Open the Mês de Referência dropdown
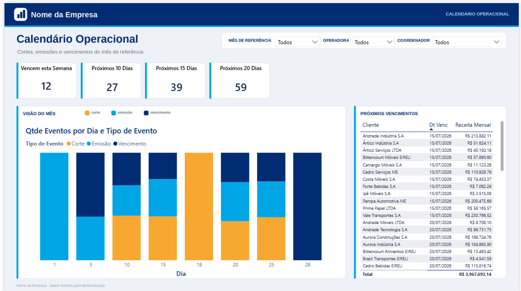521x291 pixels. pyautogui.click(x=297, y=42)
